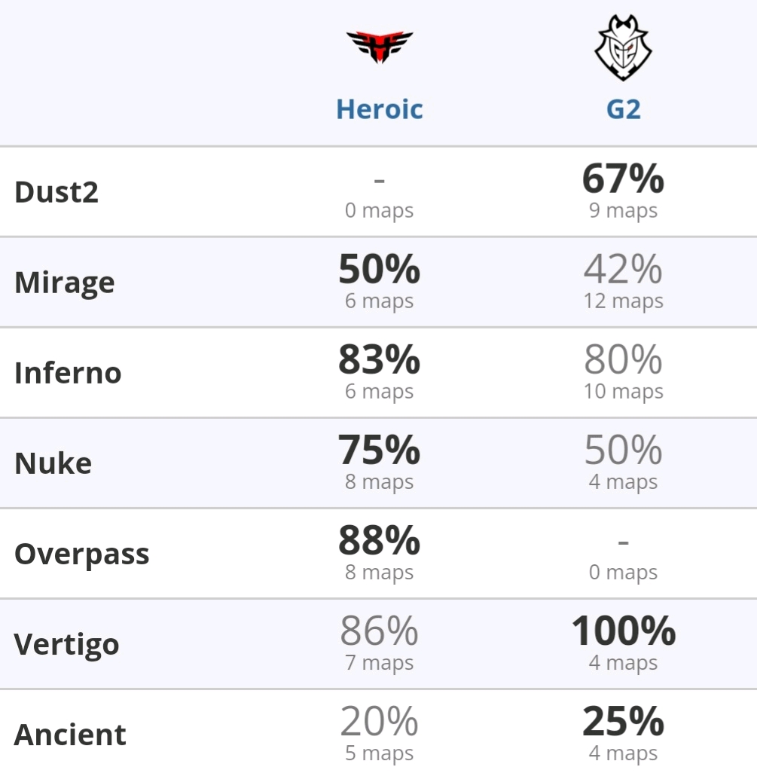757x776 pixels.
Task: Open the Heroic team link
Action: 380,109
